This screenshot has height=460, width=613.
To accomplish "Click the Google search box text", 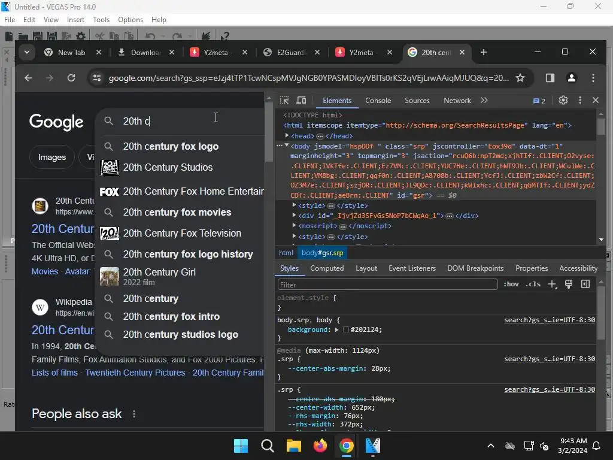I will click(136, 121).
